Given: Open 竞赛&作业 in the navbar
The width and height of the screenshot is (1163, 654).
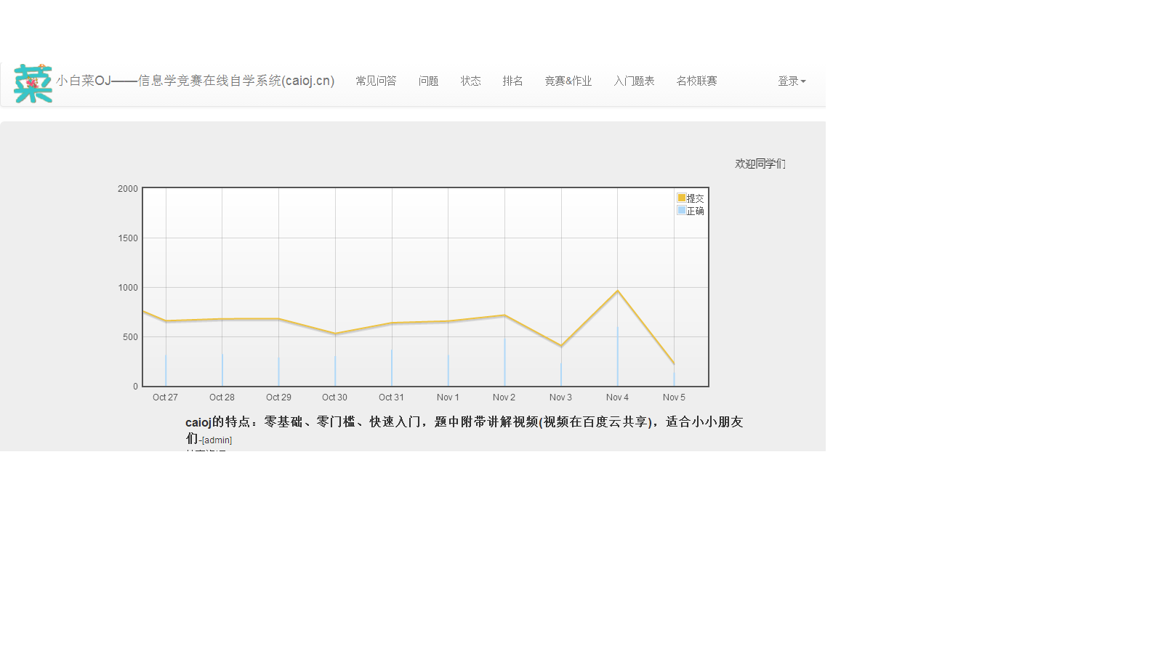Looking at the screenshot, I should coord(568,81).
